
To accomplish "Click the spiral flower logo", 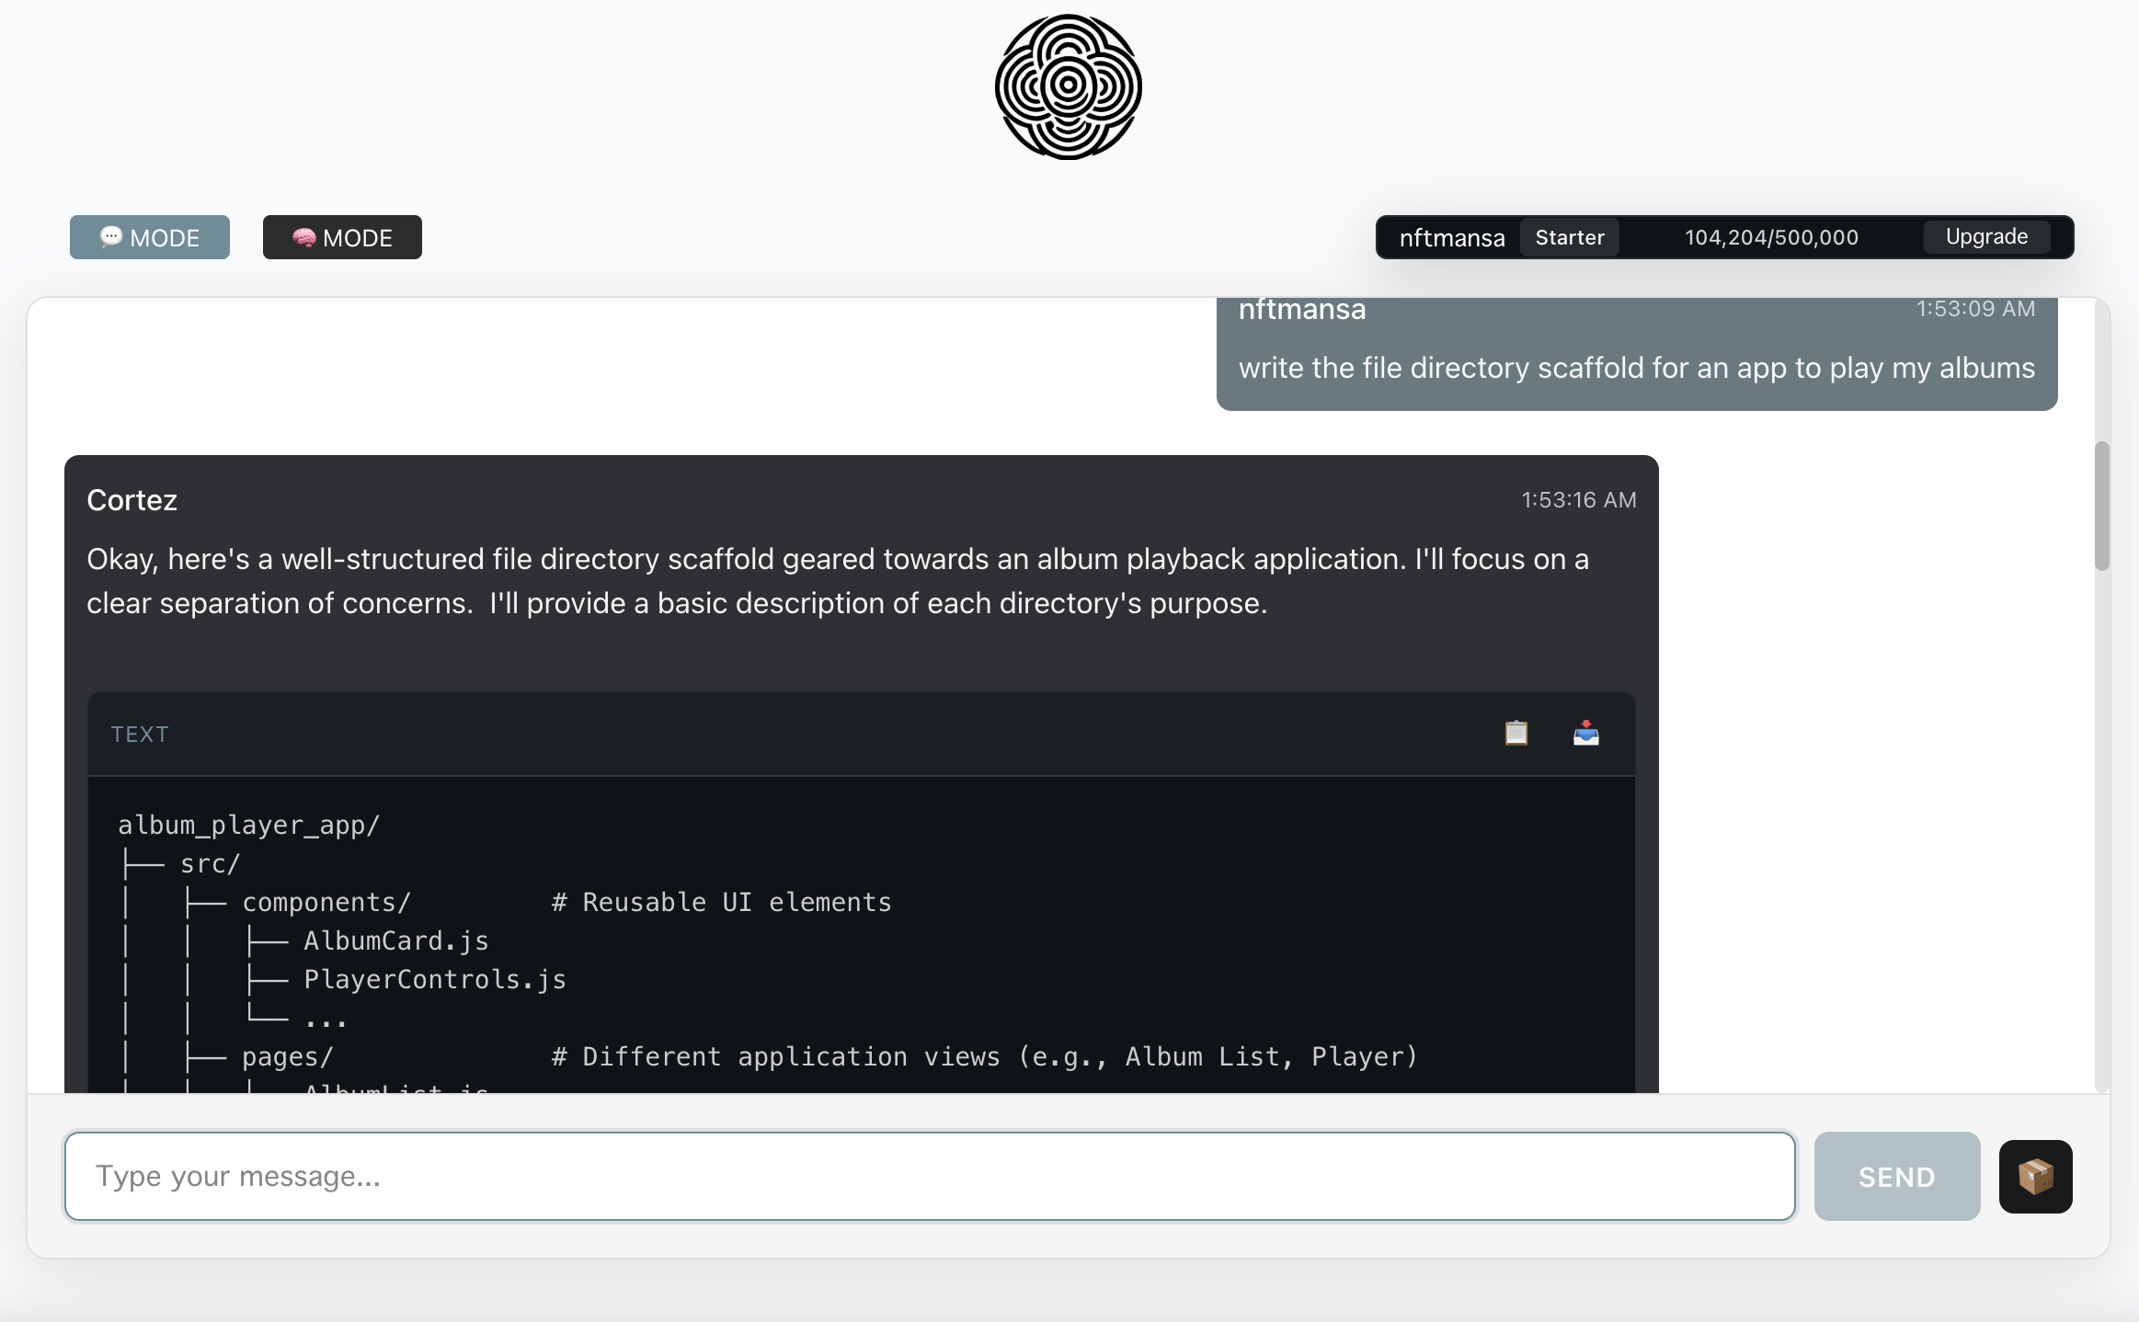I will 1068,86.
